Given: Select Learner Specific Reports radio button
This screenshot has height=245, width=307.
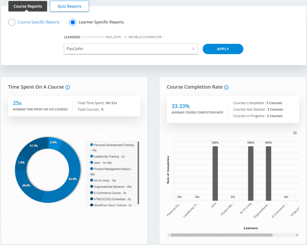Looking at the screenshot, I should pyautogui.click(x=73, y=22).
